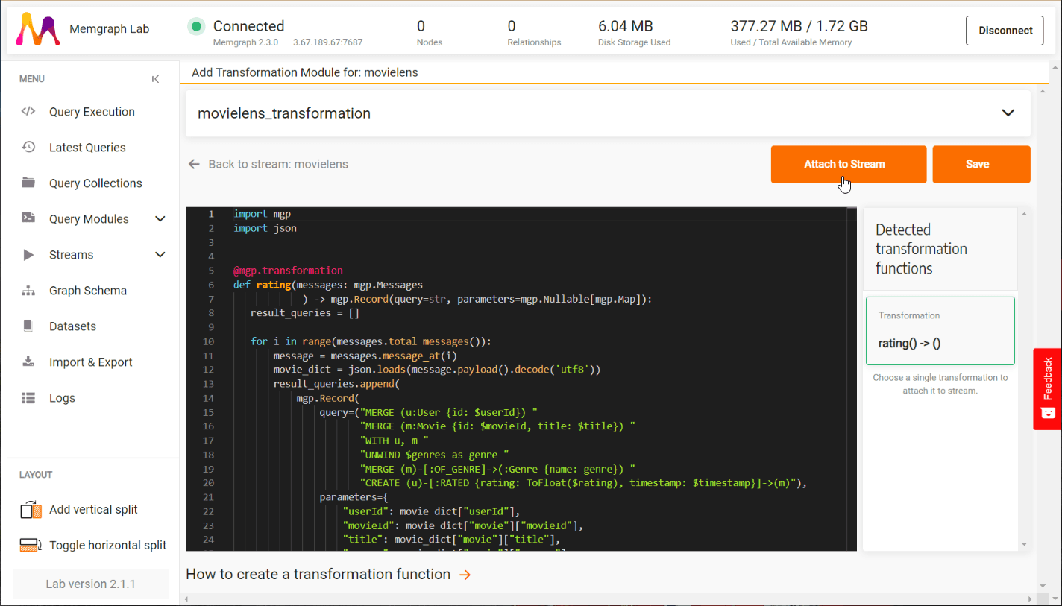Click the Memgraph Lab logo
Image resolution: width=1062 pixels, height=606 pixels.
click(x=38, y=29)
